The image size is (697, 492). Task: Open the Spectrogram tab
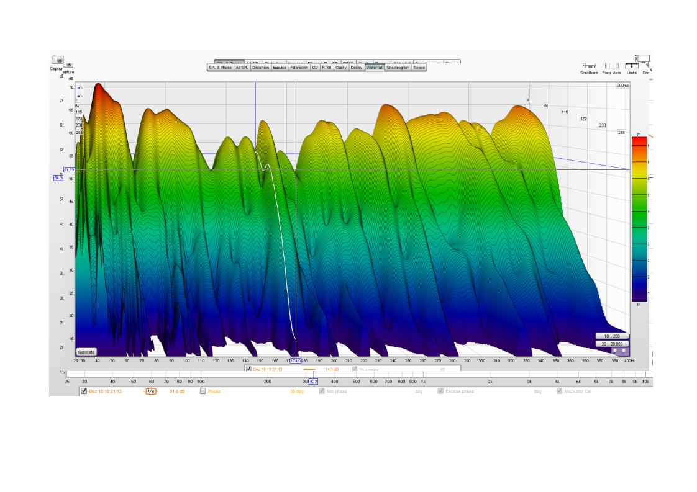pos(398,68)
